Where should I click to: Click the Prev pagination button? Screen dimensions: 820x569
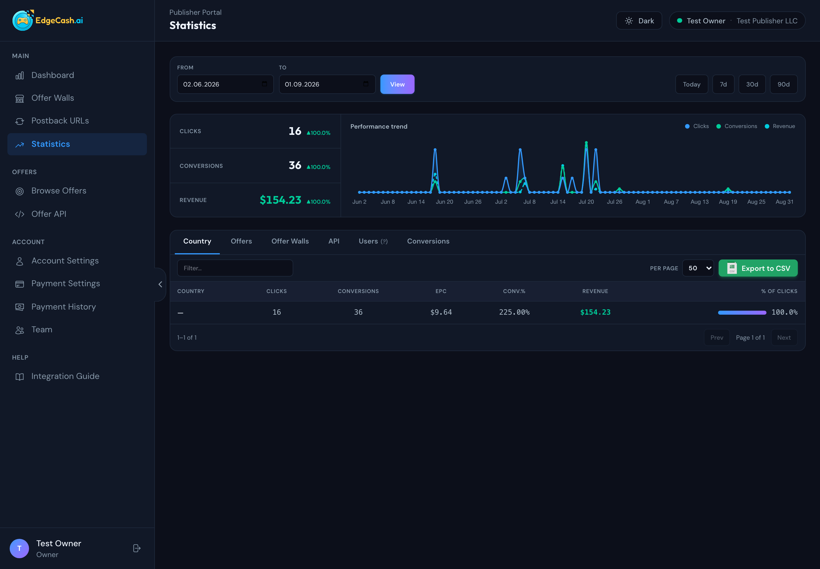[717, 338]
